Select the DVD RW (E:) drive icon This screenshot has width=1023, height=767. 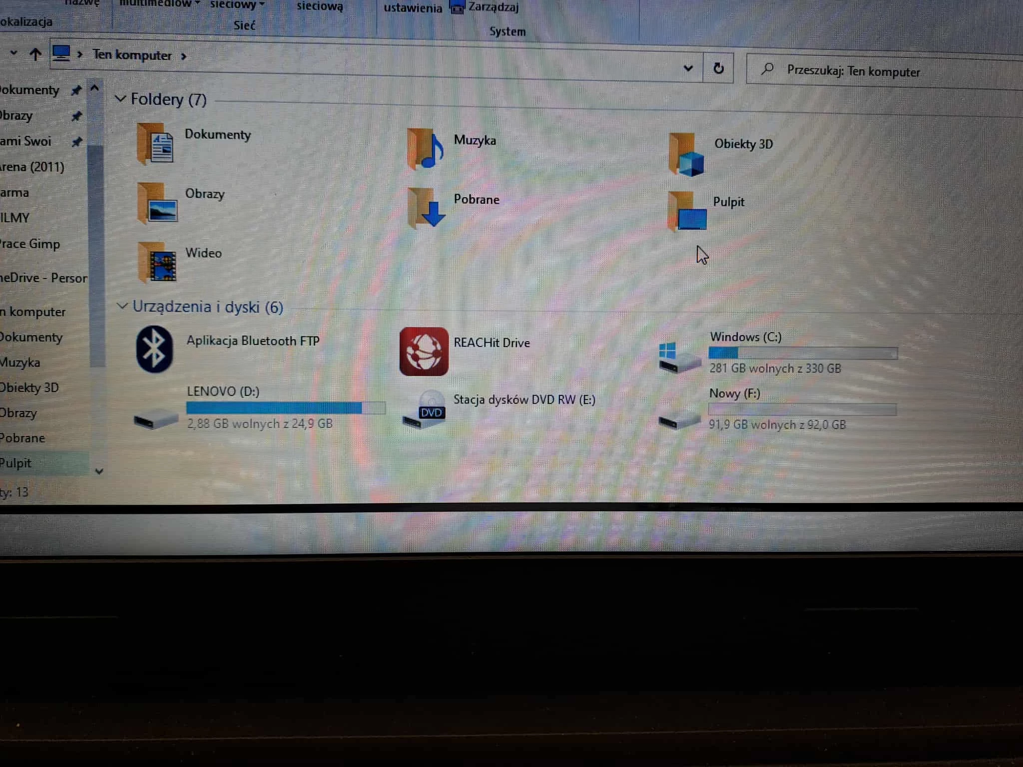425,411
